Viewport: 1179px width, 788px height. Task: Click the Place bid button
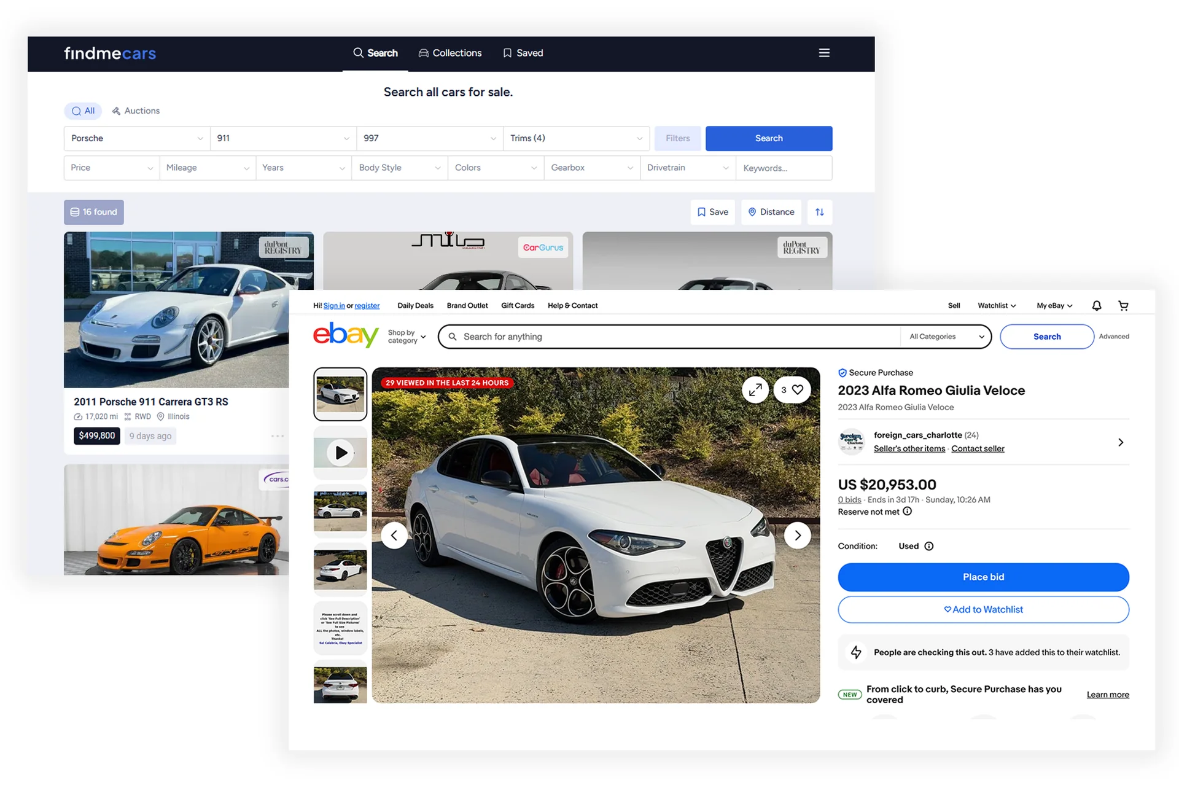[x=983, y=577]
